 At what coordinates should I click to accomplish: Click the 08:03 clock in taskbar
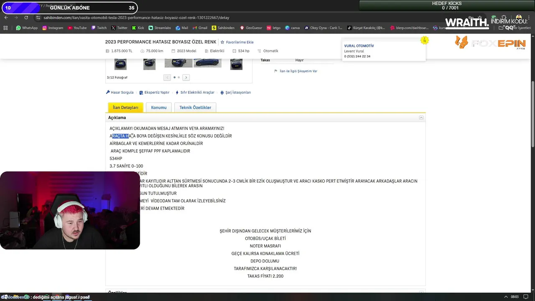(515, 297)
